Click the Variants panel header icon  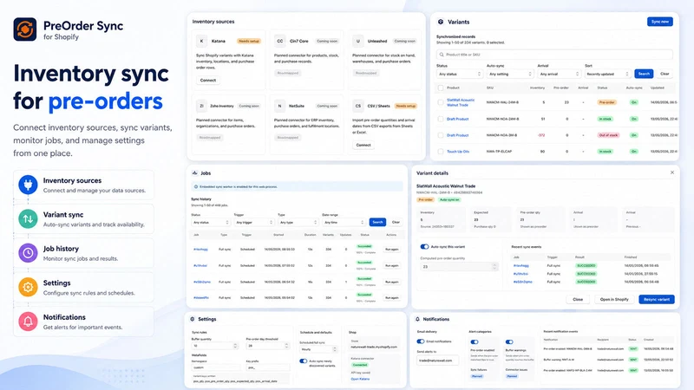[x=441, y=22]
